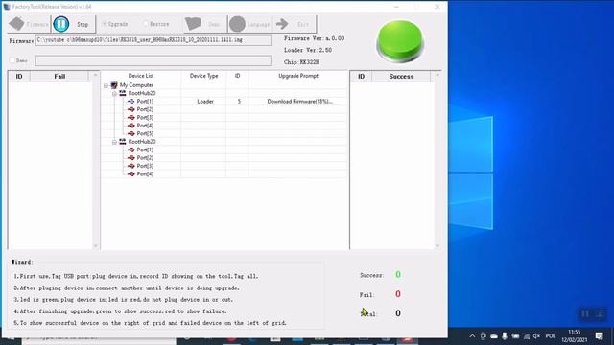
Task: Click the Stop pause icon button
Action: tap(61, 24)
